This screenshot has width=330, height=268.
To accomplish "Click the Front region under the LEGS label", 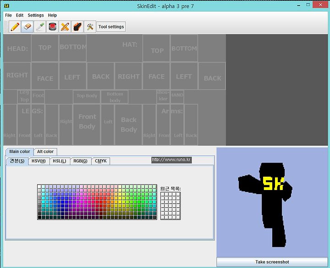I will point(24,124).
